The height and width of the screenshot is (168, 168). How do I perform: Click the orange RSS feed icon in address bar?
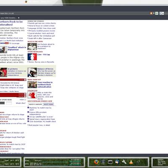tap(151, 13)
